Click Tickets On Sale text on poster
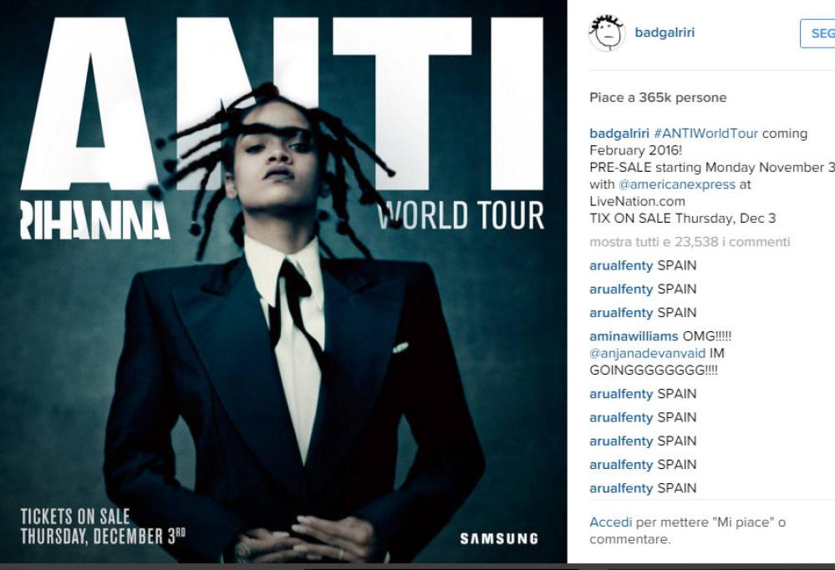 coord(75,517)
